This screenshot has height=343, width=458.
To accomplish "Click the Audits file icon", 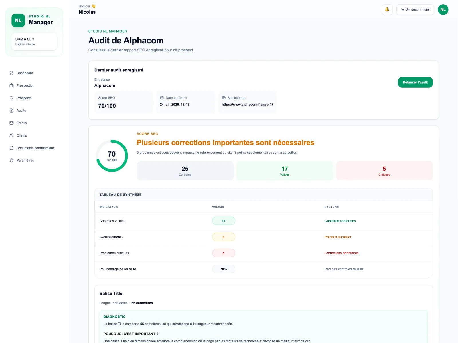I will click(x=11, y=111).
